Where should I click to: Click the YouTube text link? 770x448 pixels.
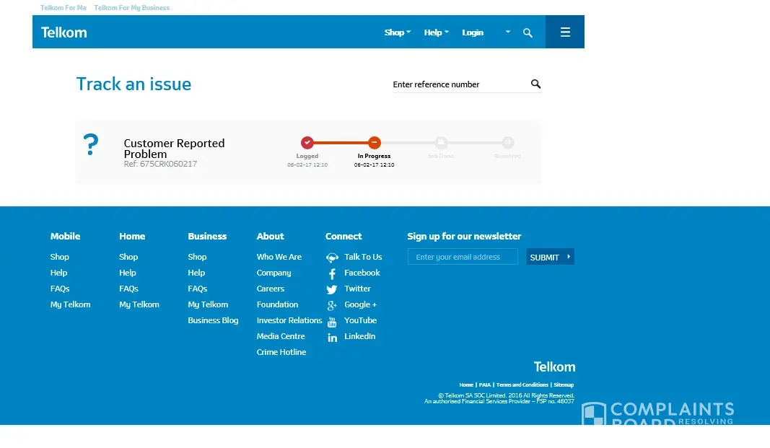(360, 320)
